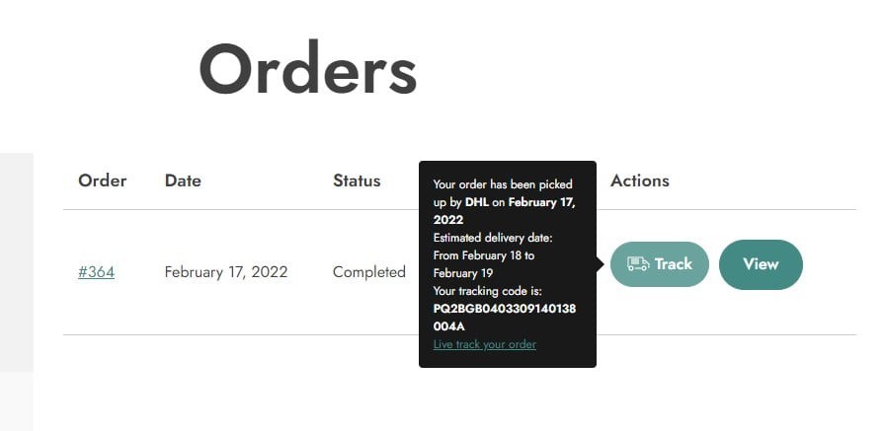Screen dimensions: 885x431
Task: Click the Estimated delivery date line
Action: (x=492, y=238)
